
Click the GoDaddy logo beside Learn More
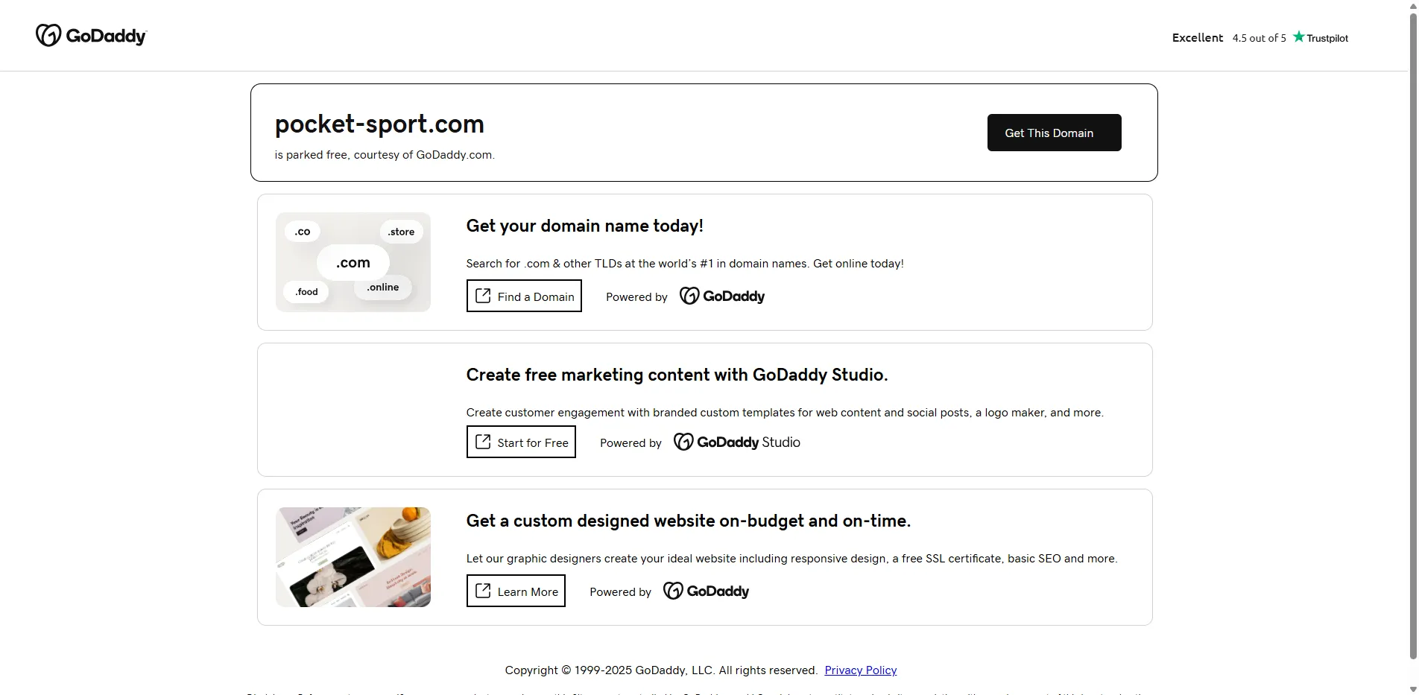[x=706, y=591]
